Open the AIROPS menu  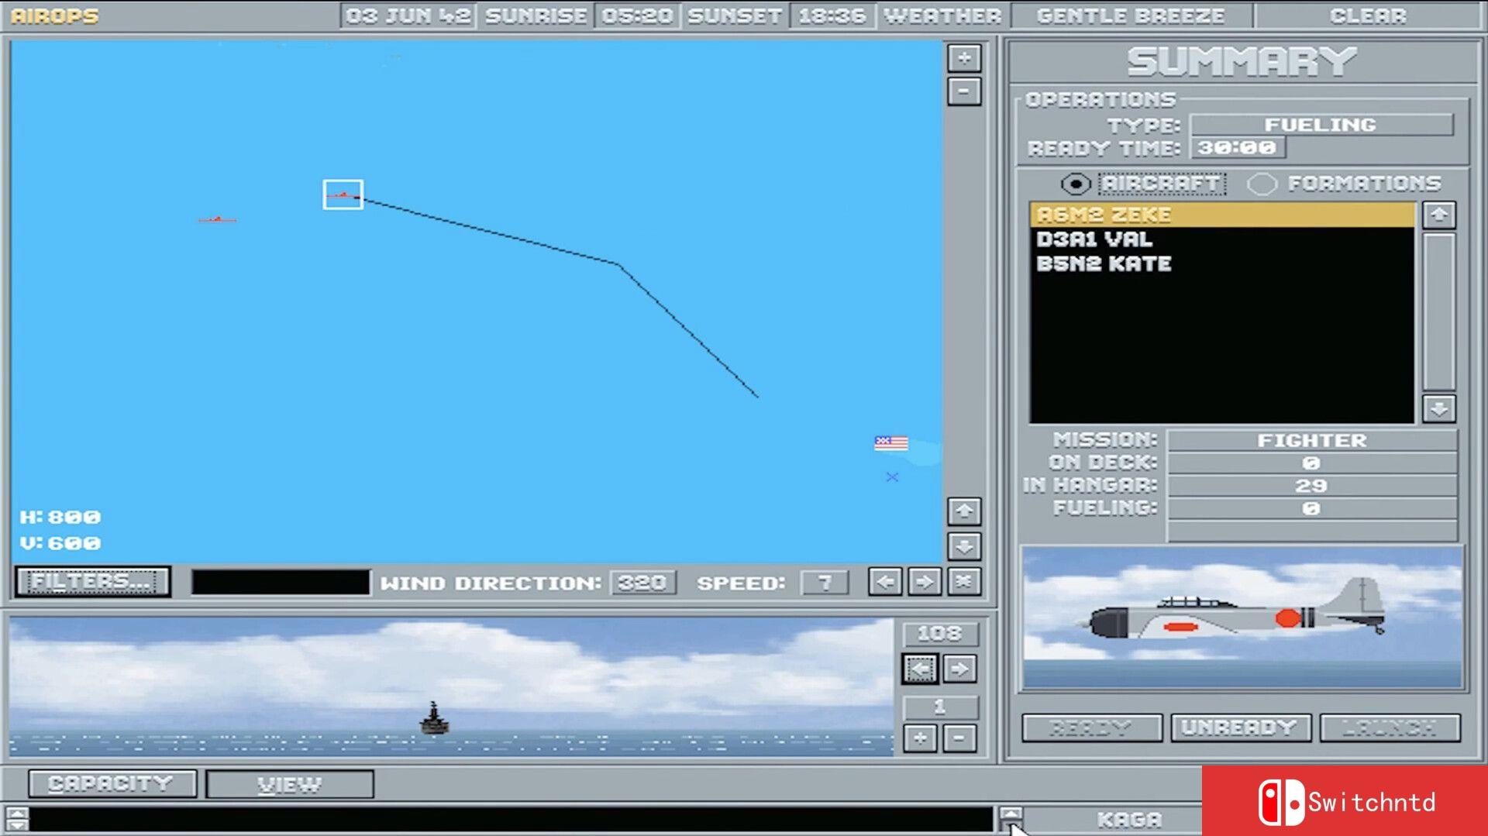click(x=55, y=15)
